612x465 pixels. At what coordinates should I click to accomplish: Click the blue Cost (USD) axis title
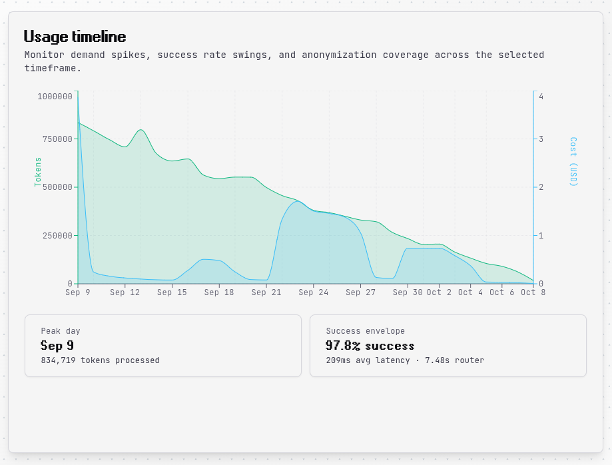coord(573,161)
